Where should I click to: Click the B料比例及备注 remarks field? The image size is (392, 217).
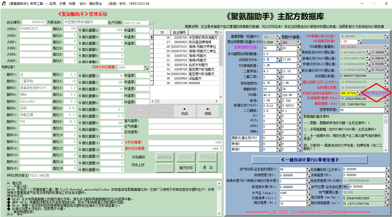pyautogui.click(x=125, y=176)
